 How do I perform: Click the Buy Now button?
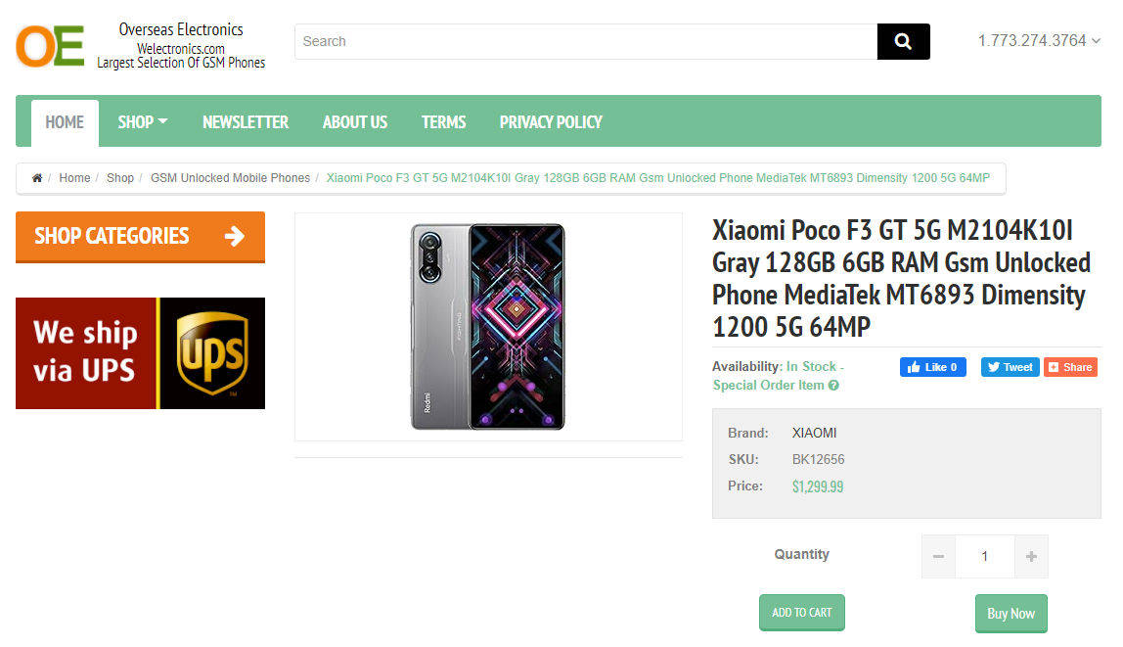(1011, 613)
